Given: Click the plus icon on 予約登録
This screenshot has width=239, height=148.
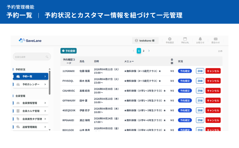Looking at the screenshot, I should pyautogui.click(x=63, y=51).
